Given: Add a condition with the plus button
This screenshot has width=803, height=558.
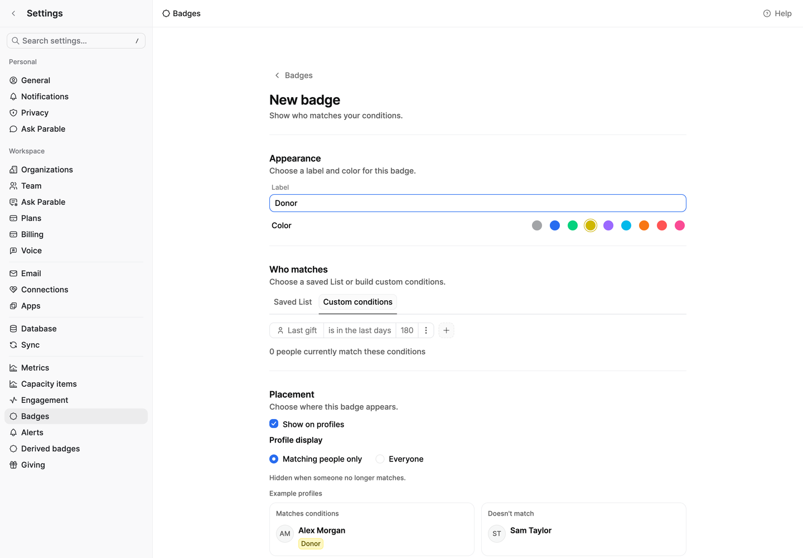Looking at the screenshot, I should point(446,330).
